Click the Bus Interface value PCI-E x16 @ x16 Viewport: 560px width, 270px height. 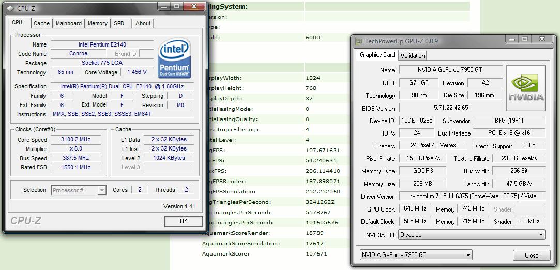pyautogui.click(x=509, y=133)
